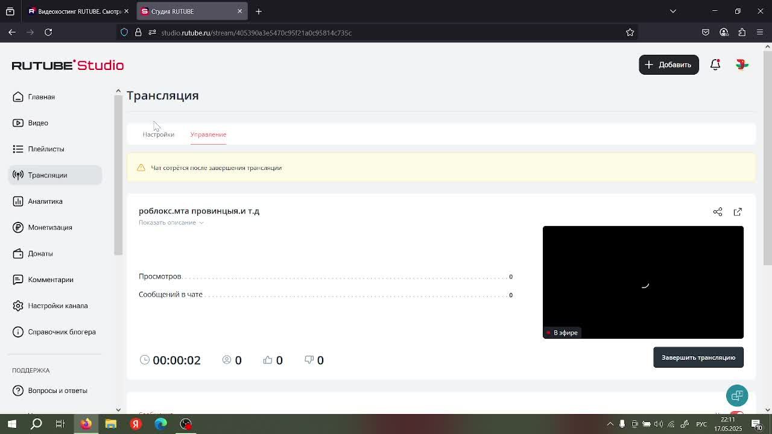Click the stream title роблокс.мта провинцыя

click(199, 211)
